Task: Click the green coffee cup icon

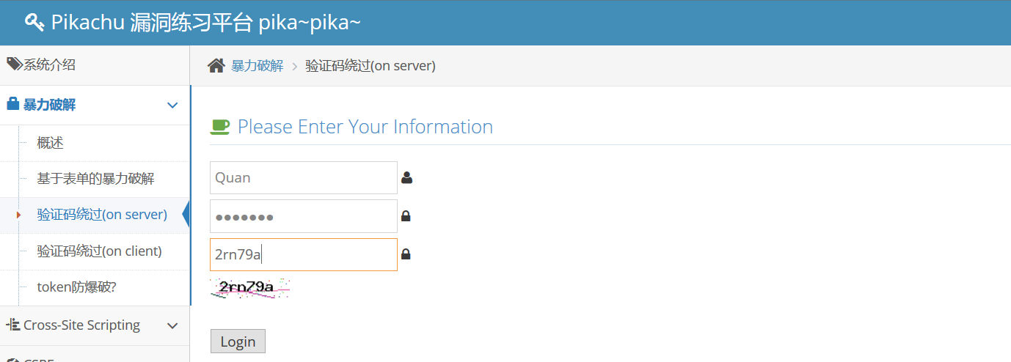Action: tap(220, 126)
